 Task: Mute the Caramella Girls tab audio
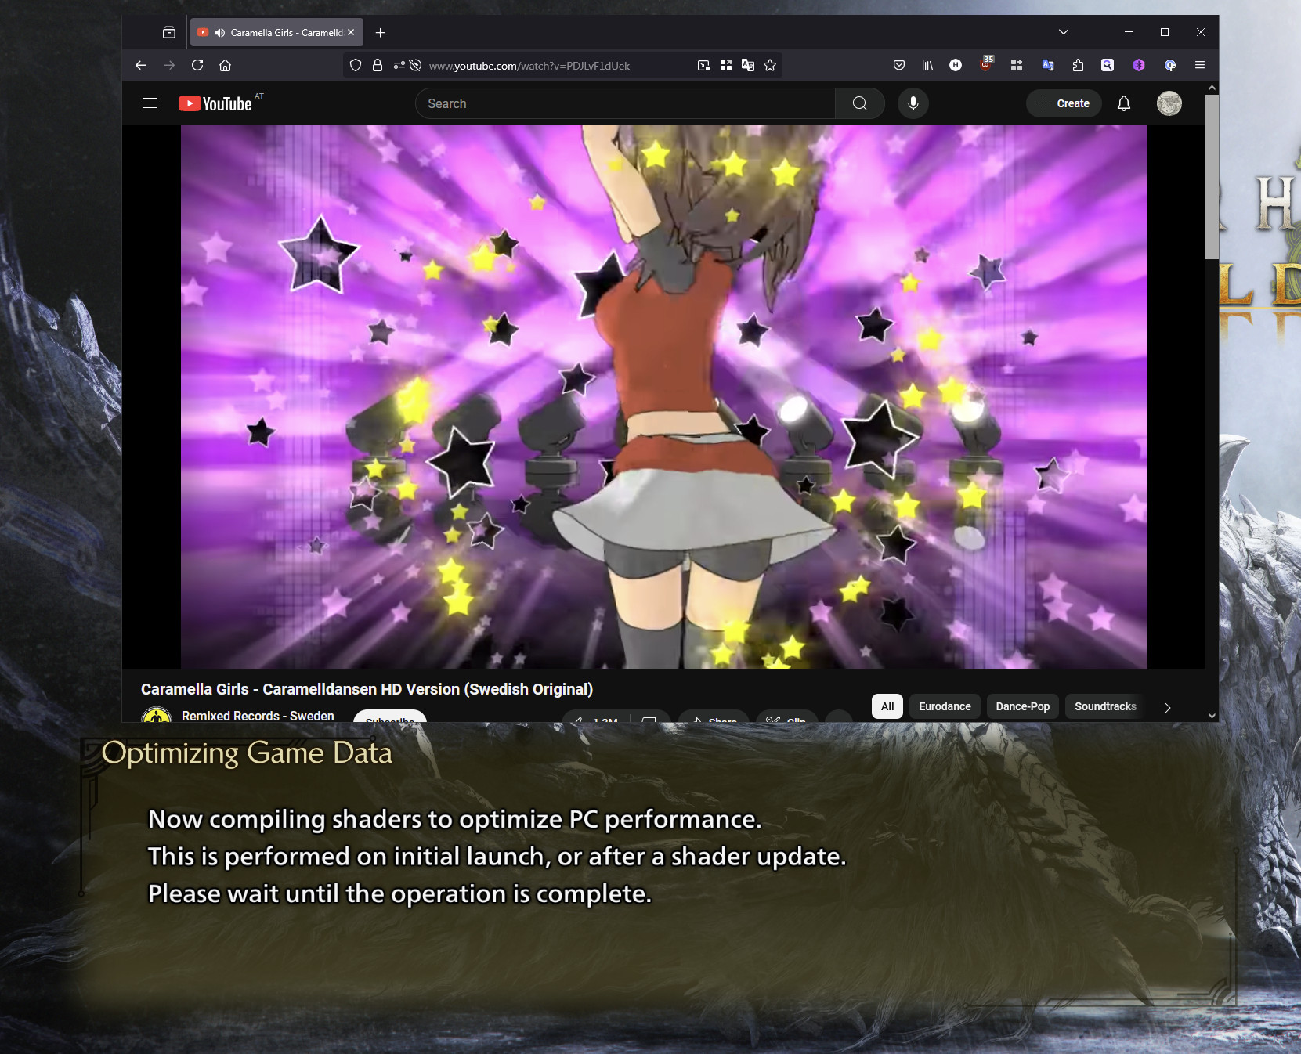click(x=220, y=33)
